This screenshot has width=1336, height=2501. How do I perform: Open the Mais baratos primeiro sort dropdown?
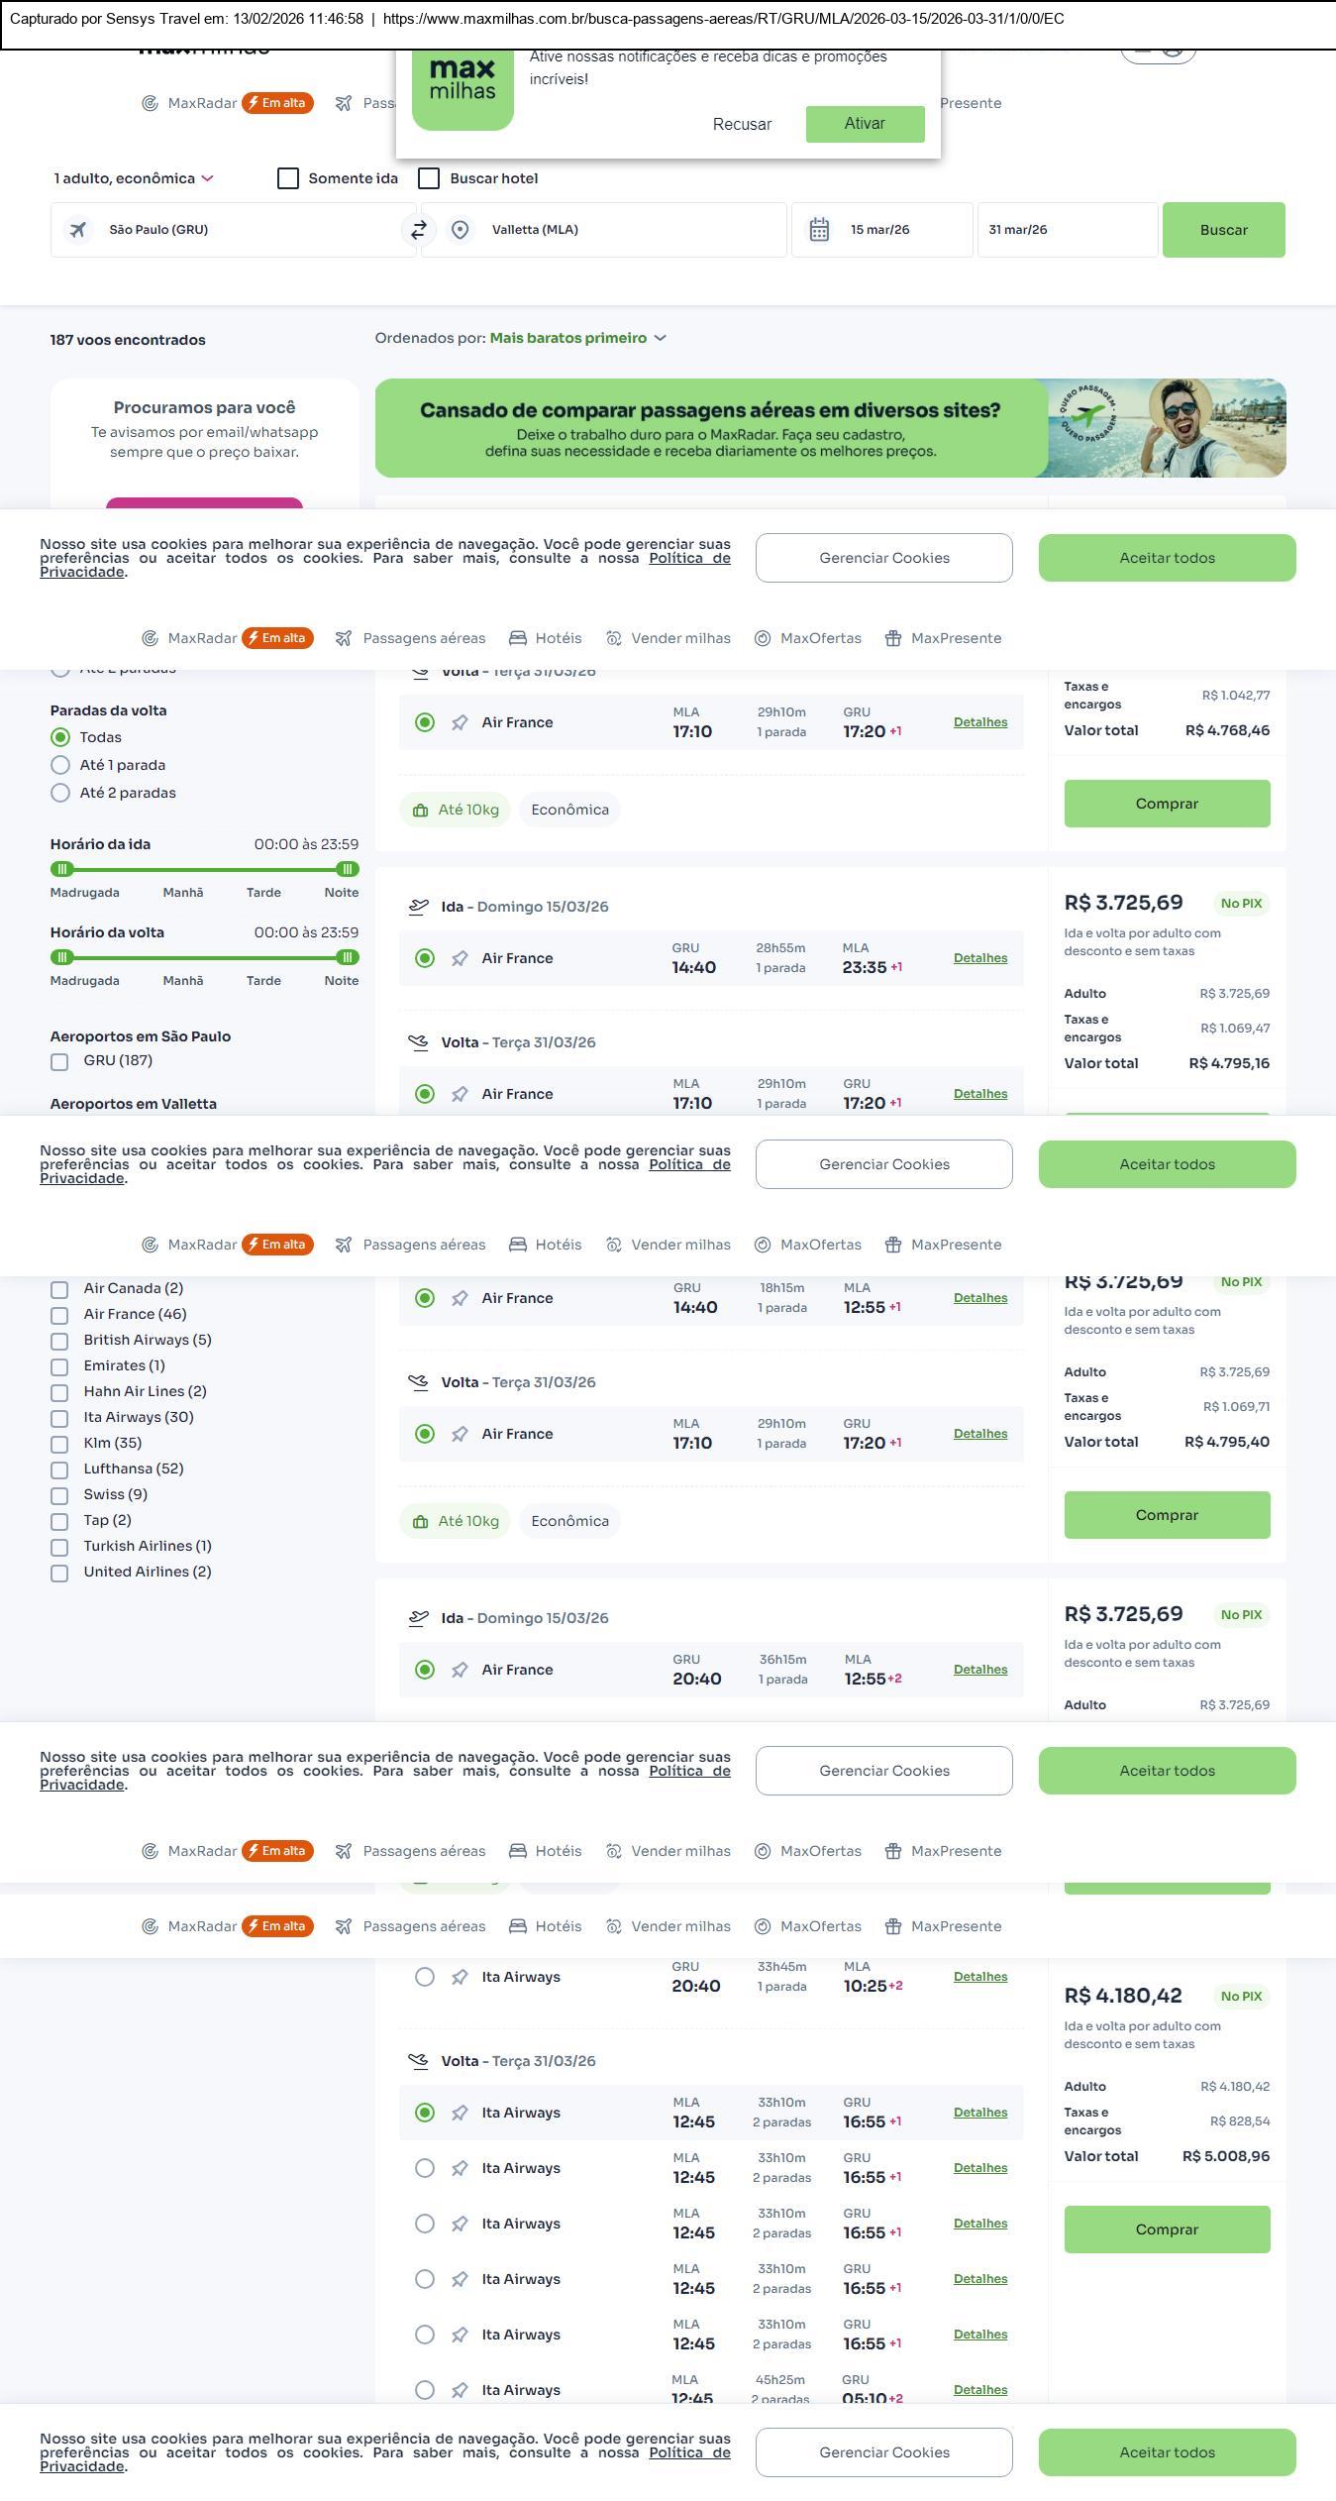pos(577,338)
